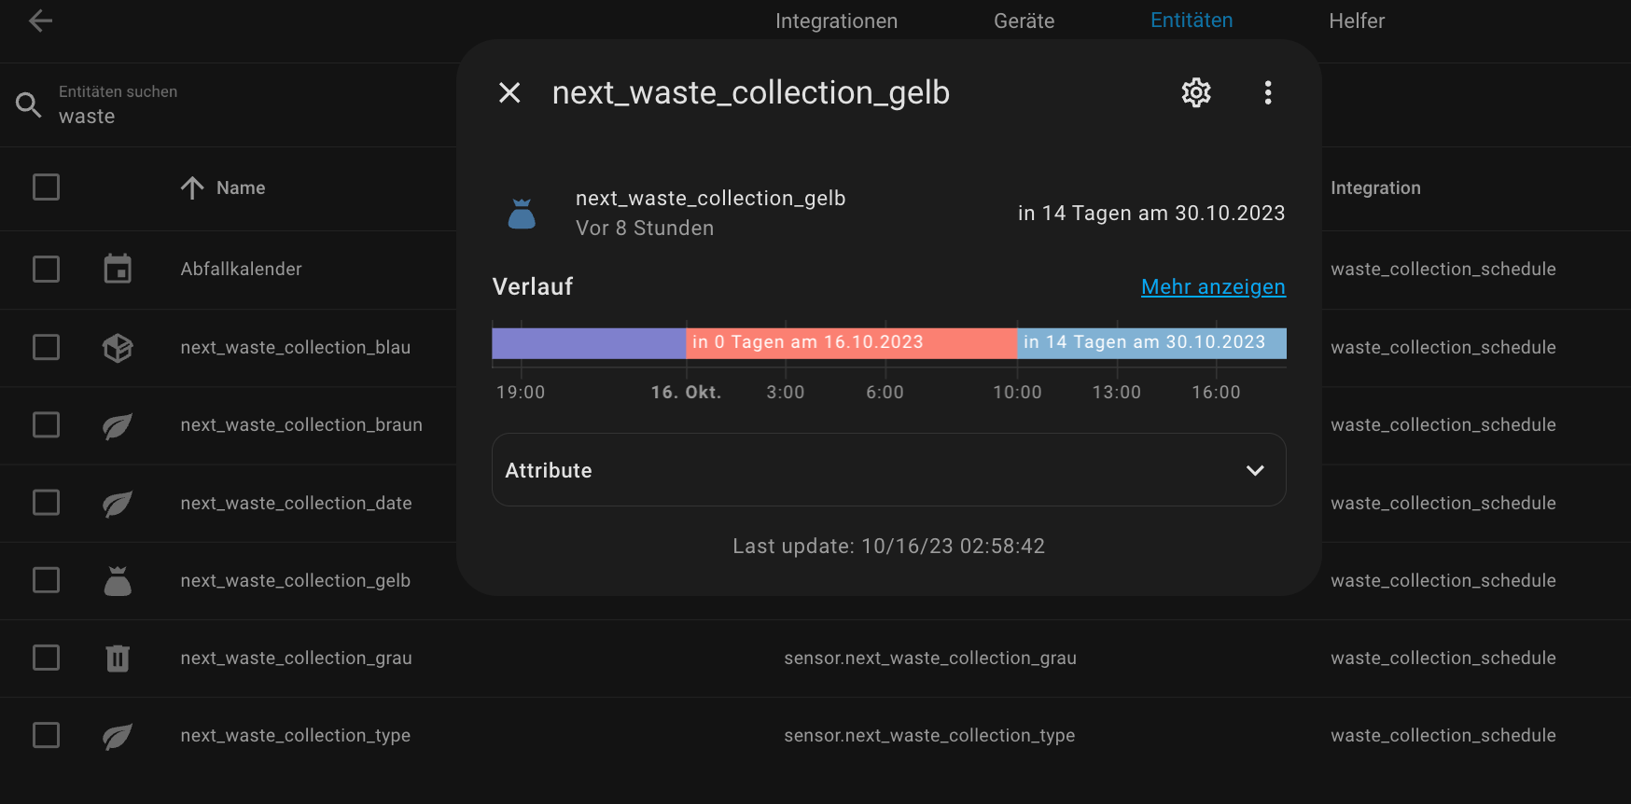Check the Abfallkalender row checkbox

click(x=46, y=270)
